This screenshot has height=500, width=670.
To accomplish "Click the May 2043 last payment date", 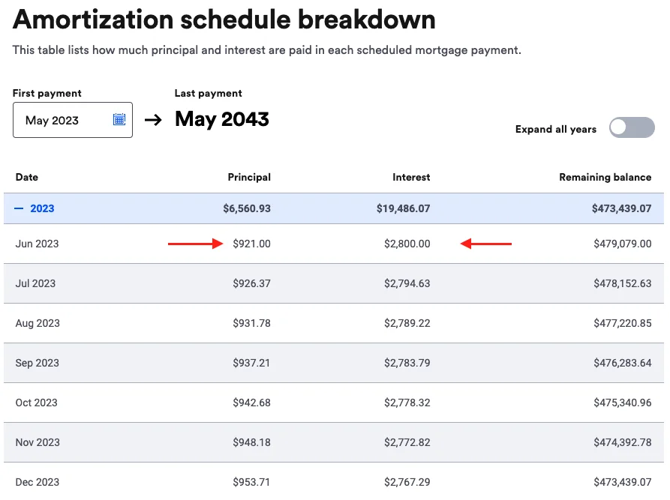I will coord(222,119).
